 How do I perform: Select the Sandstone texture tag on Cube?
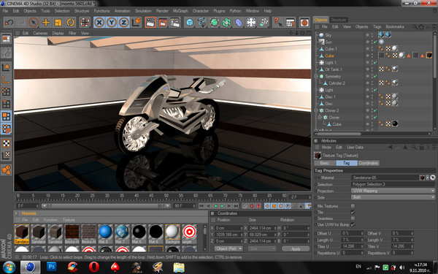(x=429, y=56)
